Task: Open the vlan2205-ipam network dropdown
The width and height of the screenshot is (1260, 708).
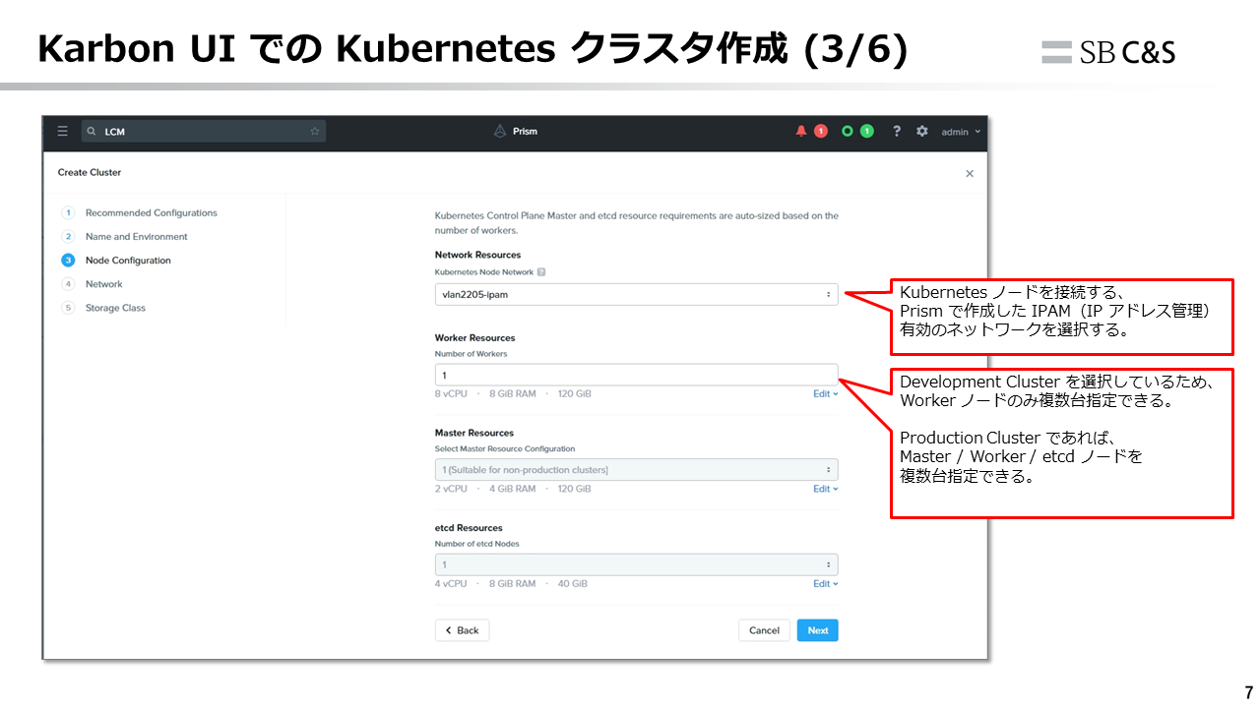Action: (637, 294)
